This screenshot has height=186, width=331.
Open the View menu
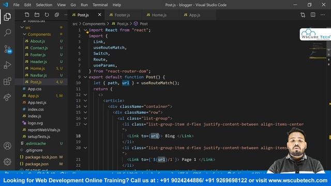(61, 5)
